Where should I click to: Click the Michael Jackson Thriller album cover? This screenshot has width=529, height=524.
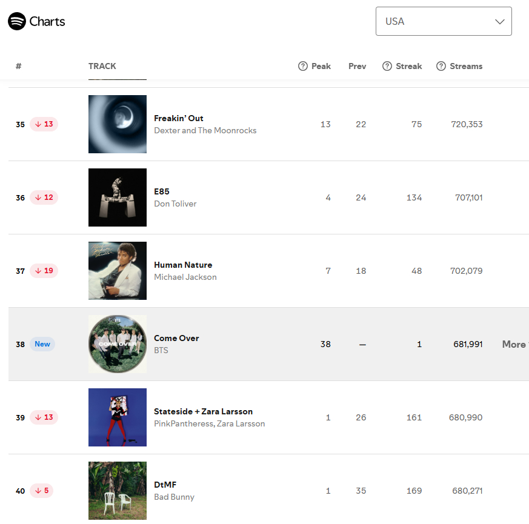point(118,271)
